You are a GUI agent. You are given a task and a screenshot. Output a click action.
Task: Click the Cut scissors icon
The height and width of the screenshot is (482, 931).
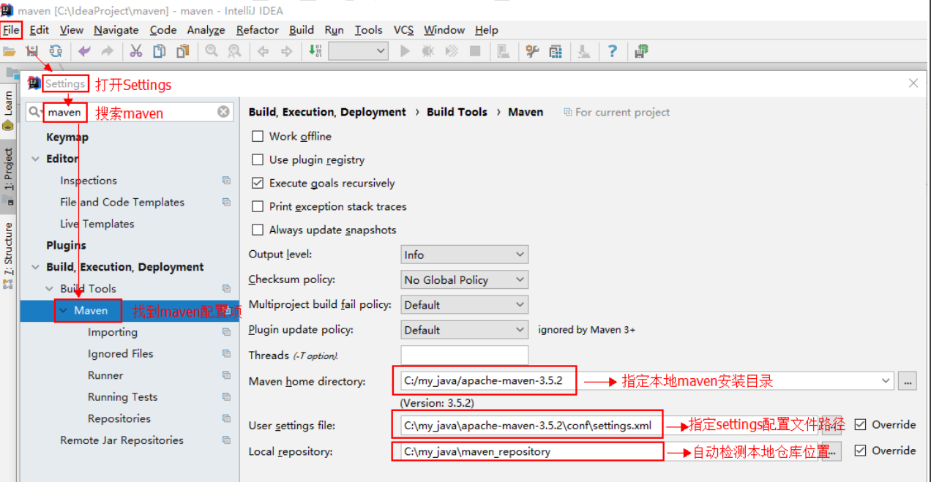[x=136, y=51]
